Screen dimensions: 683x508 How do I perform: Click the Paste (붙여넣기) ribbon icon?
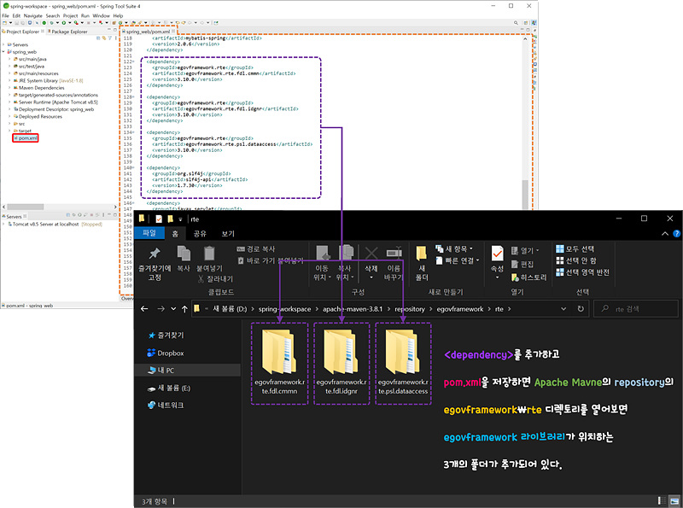pos(209,254)
